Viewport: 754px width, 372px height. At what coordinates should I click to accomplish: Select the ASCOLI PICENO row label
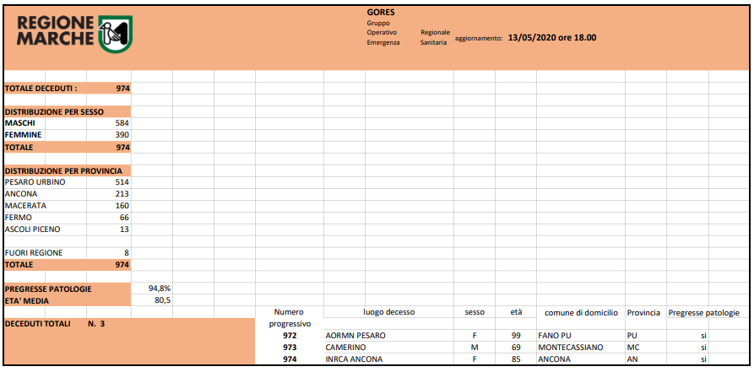pos(32,229)
